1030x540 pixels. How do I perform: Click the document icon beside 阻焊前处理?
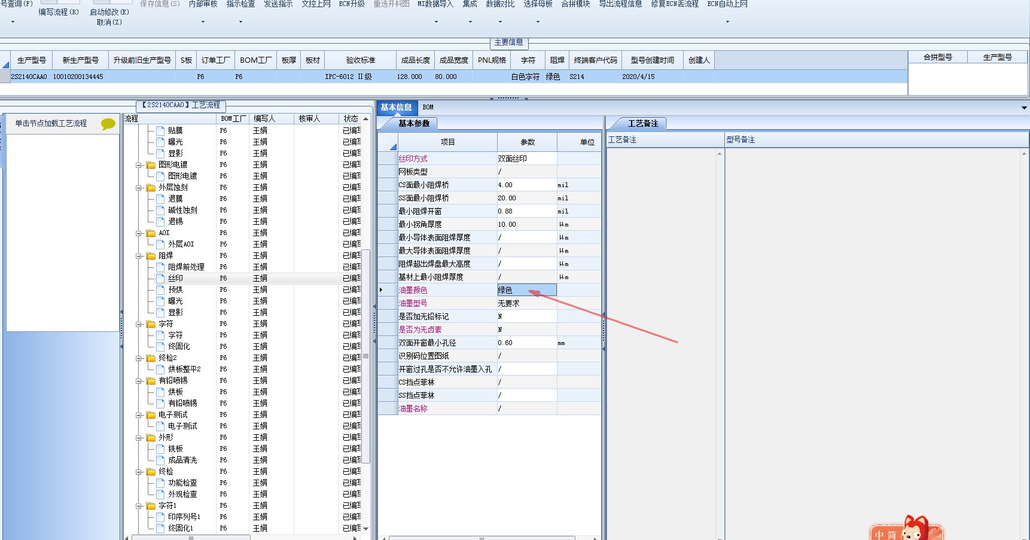pos(160,267)
